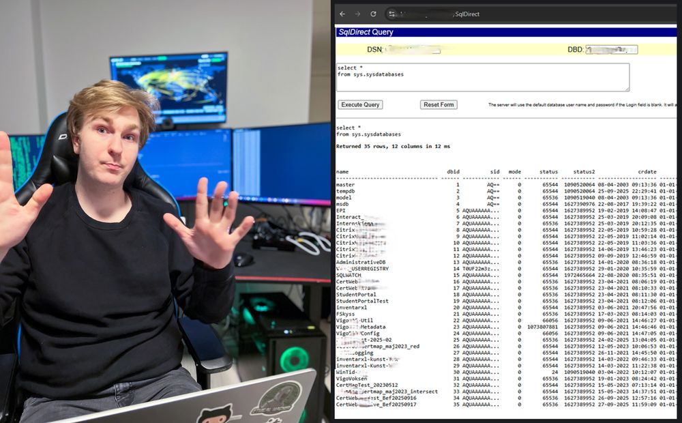682x423 pixels.
Task: Click the 'crdate' column header in results
Action: point(647,172)
